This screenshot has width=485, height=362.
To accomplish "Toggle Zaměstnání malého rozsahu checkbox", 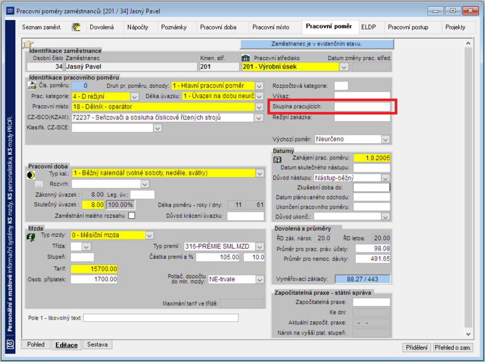I will (x=132, y=215).
